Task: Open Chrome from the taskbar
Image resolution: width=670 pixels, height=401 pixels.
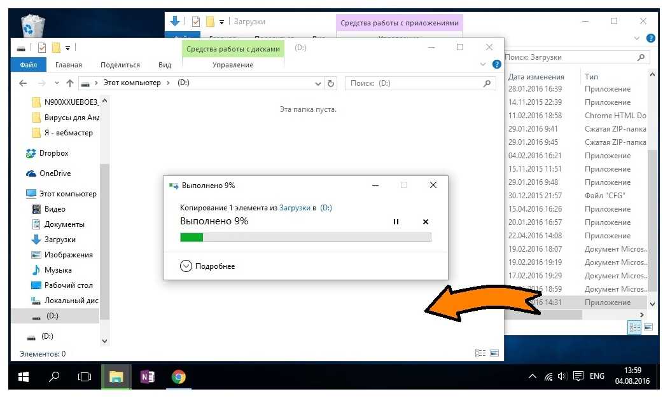Action: (179, 377)
